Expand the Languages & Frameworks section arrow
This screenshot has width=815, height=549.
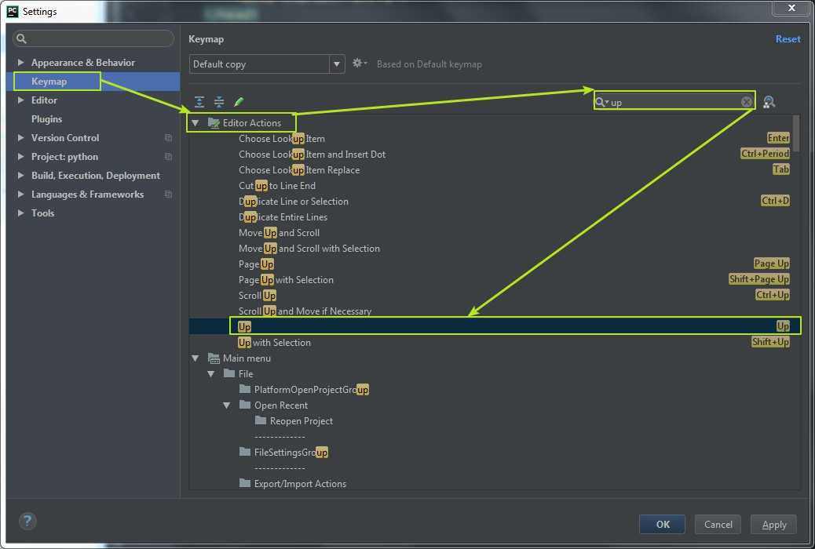click(x=20, y=195)
